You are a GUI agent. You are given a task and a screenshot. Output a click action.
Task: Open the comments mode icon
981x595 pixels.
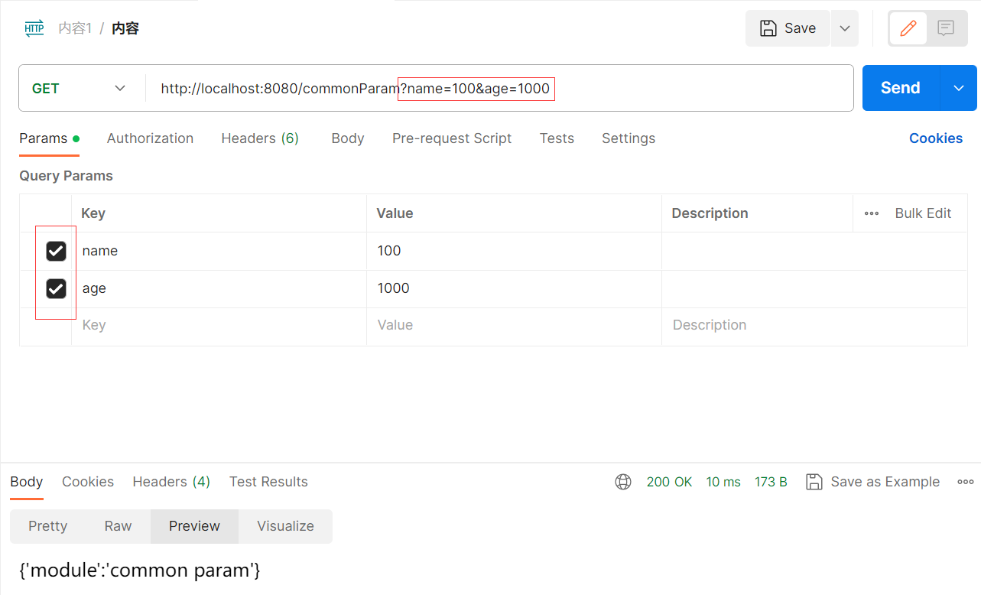[946, 28]
